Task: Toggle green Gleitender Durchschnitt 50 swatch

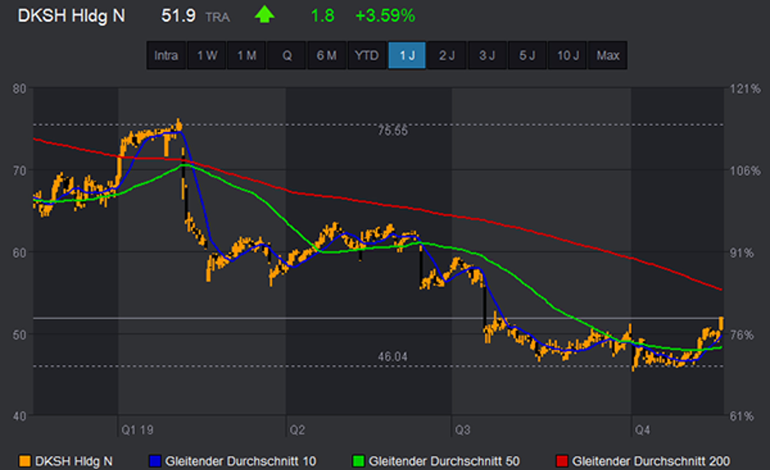Action: (x=358, y=461)
